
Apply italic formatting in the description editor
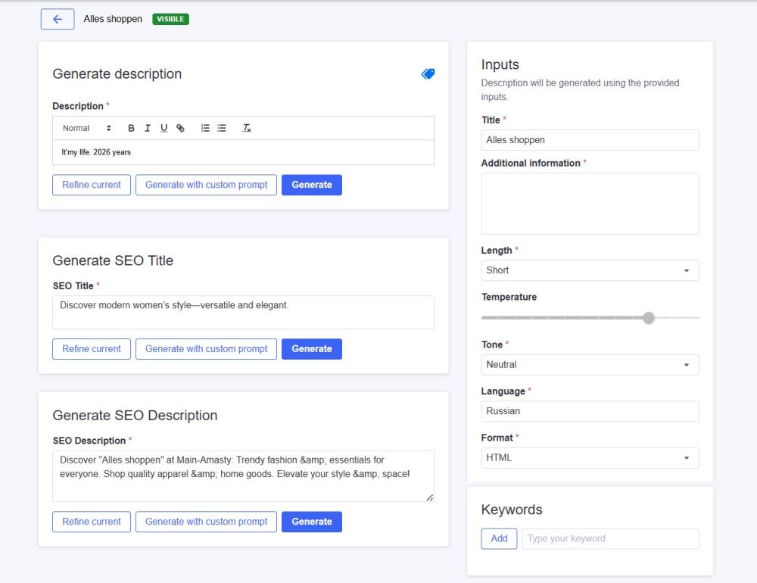tap(148, 128)
